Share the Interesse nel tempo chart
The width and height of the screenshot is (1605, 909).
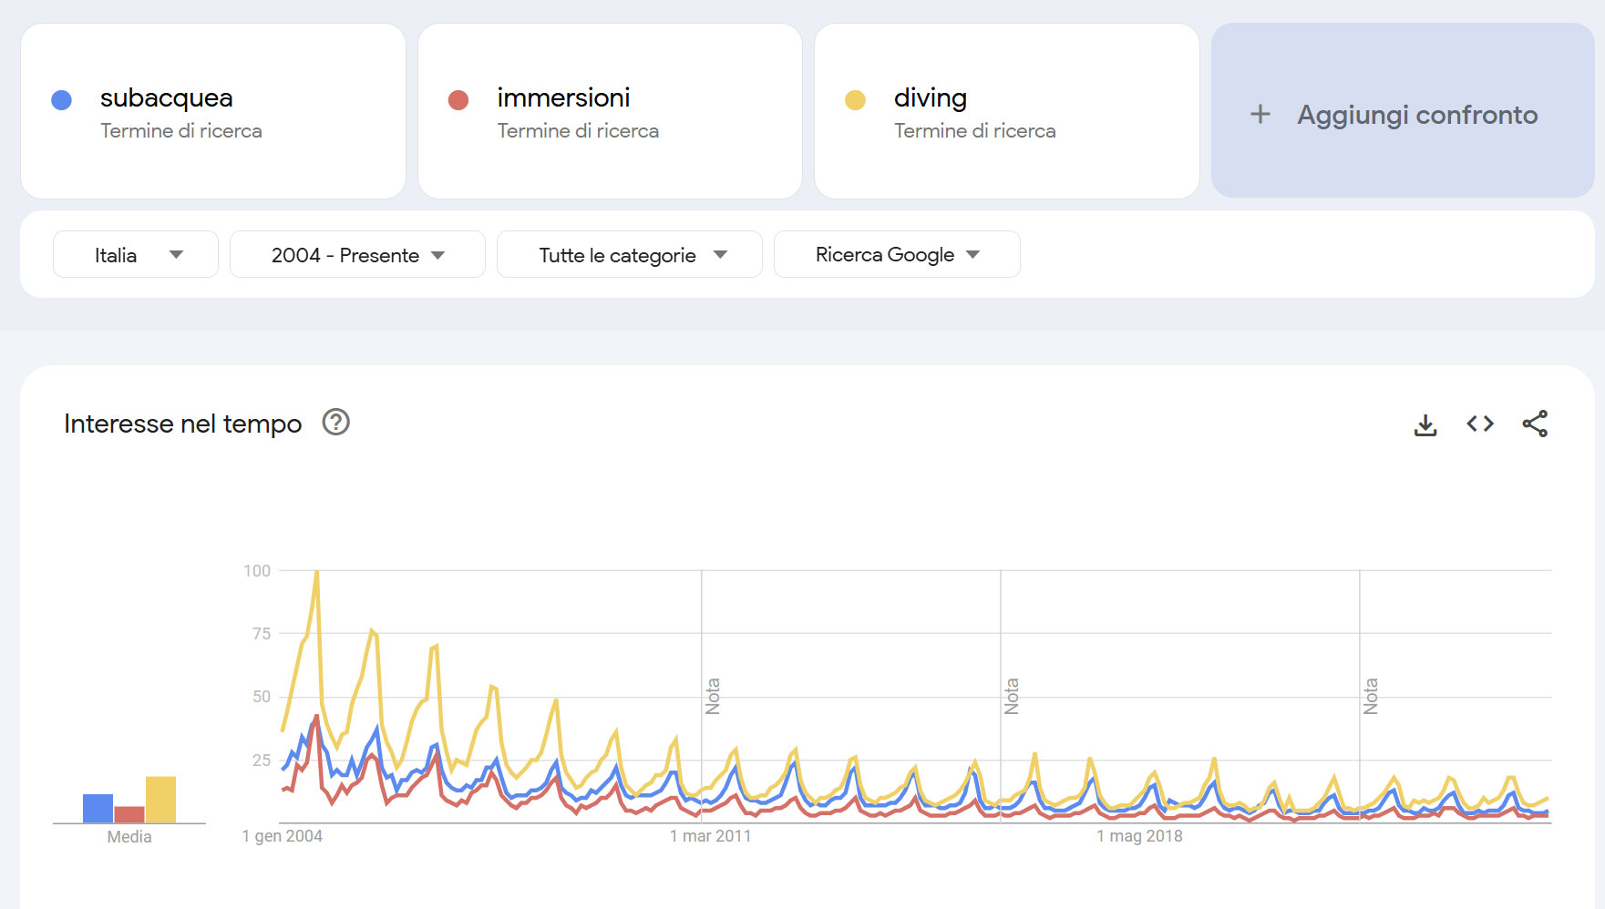[1535, 423]
